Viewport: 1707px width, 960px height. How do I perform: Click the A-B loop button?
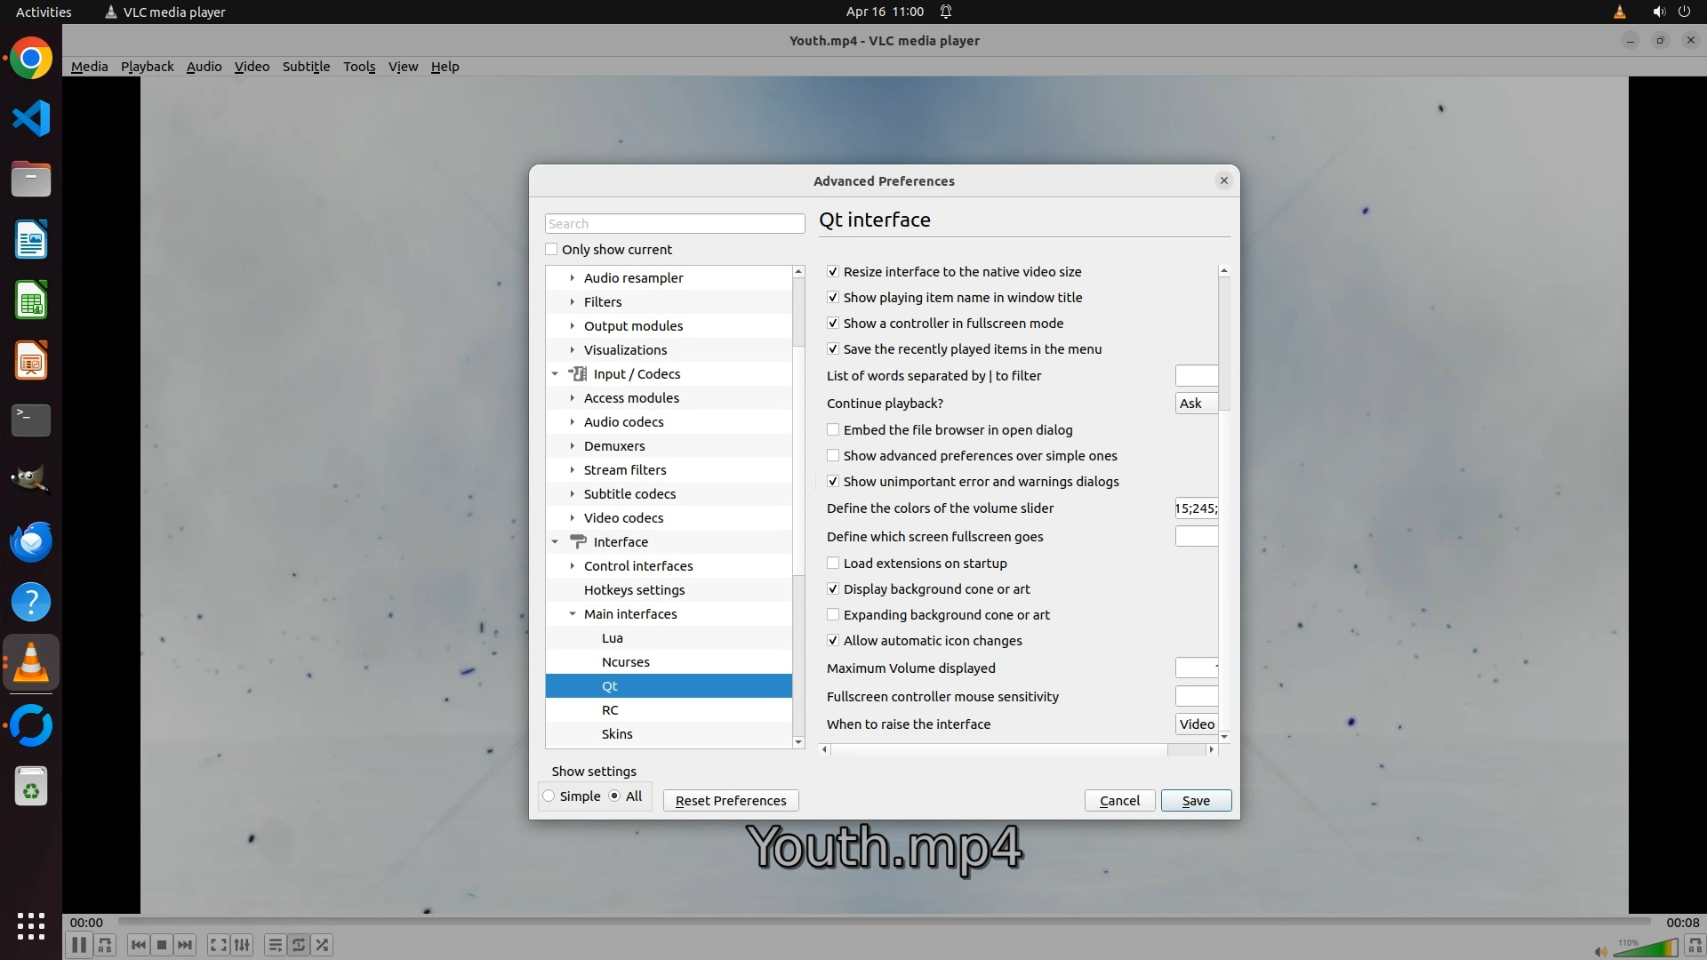[x=105, y=945]
